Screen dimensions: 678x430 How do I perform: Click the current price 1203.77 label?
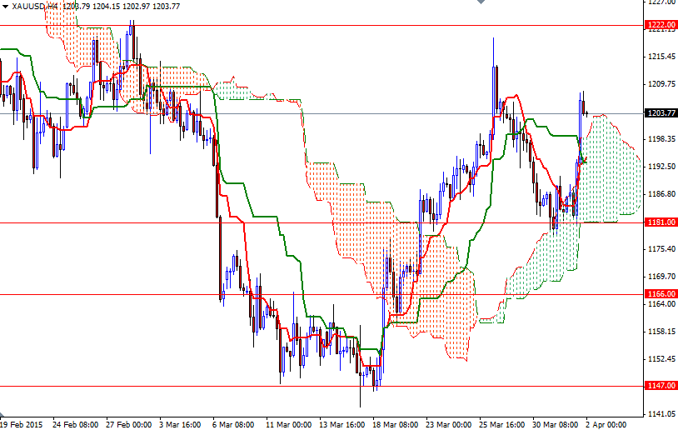pos(661,113)
